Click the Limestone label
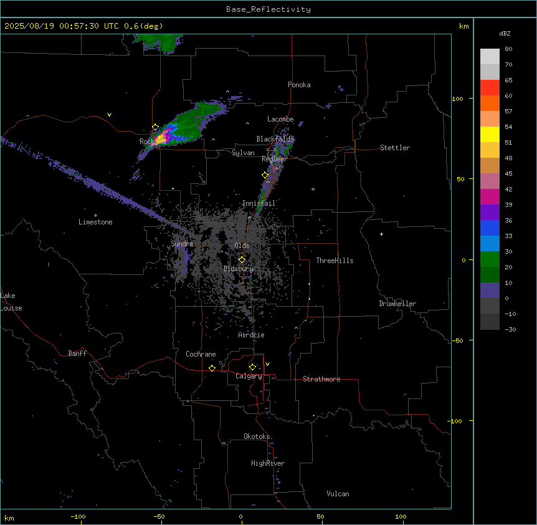537x525 pixels. pyautogui.click(x=95, y=222)
